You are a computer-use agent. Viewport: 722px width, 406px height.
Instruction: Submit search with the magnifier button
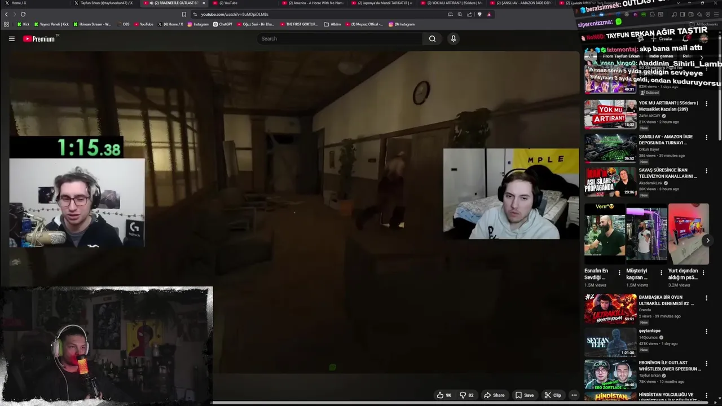point(432,38)
